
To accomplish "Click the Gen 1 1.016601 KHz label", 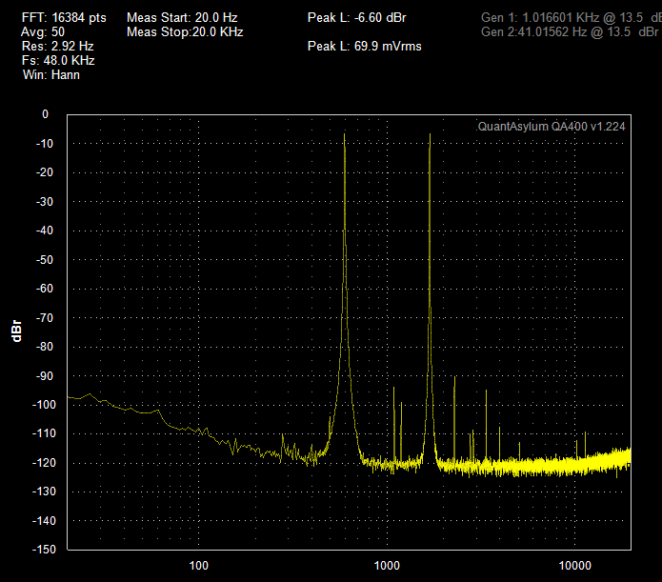I will (572, 18).
